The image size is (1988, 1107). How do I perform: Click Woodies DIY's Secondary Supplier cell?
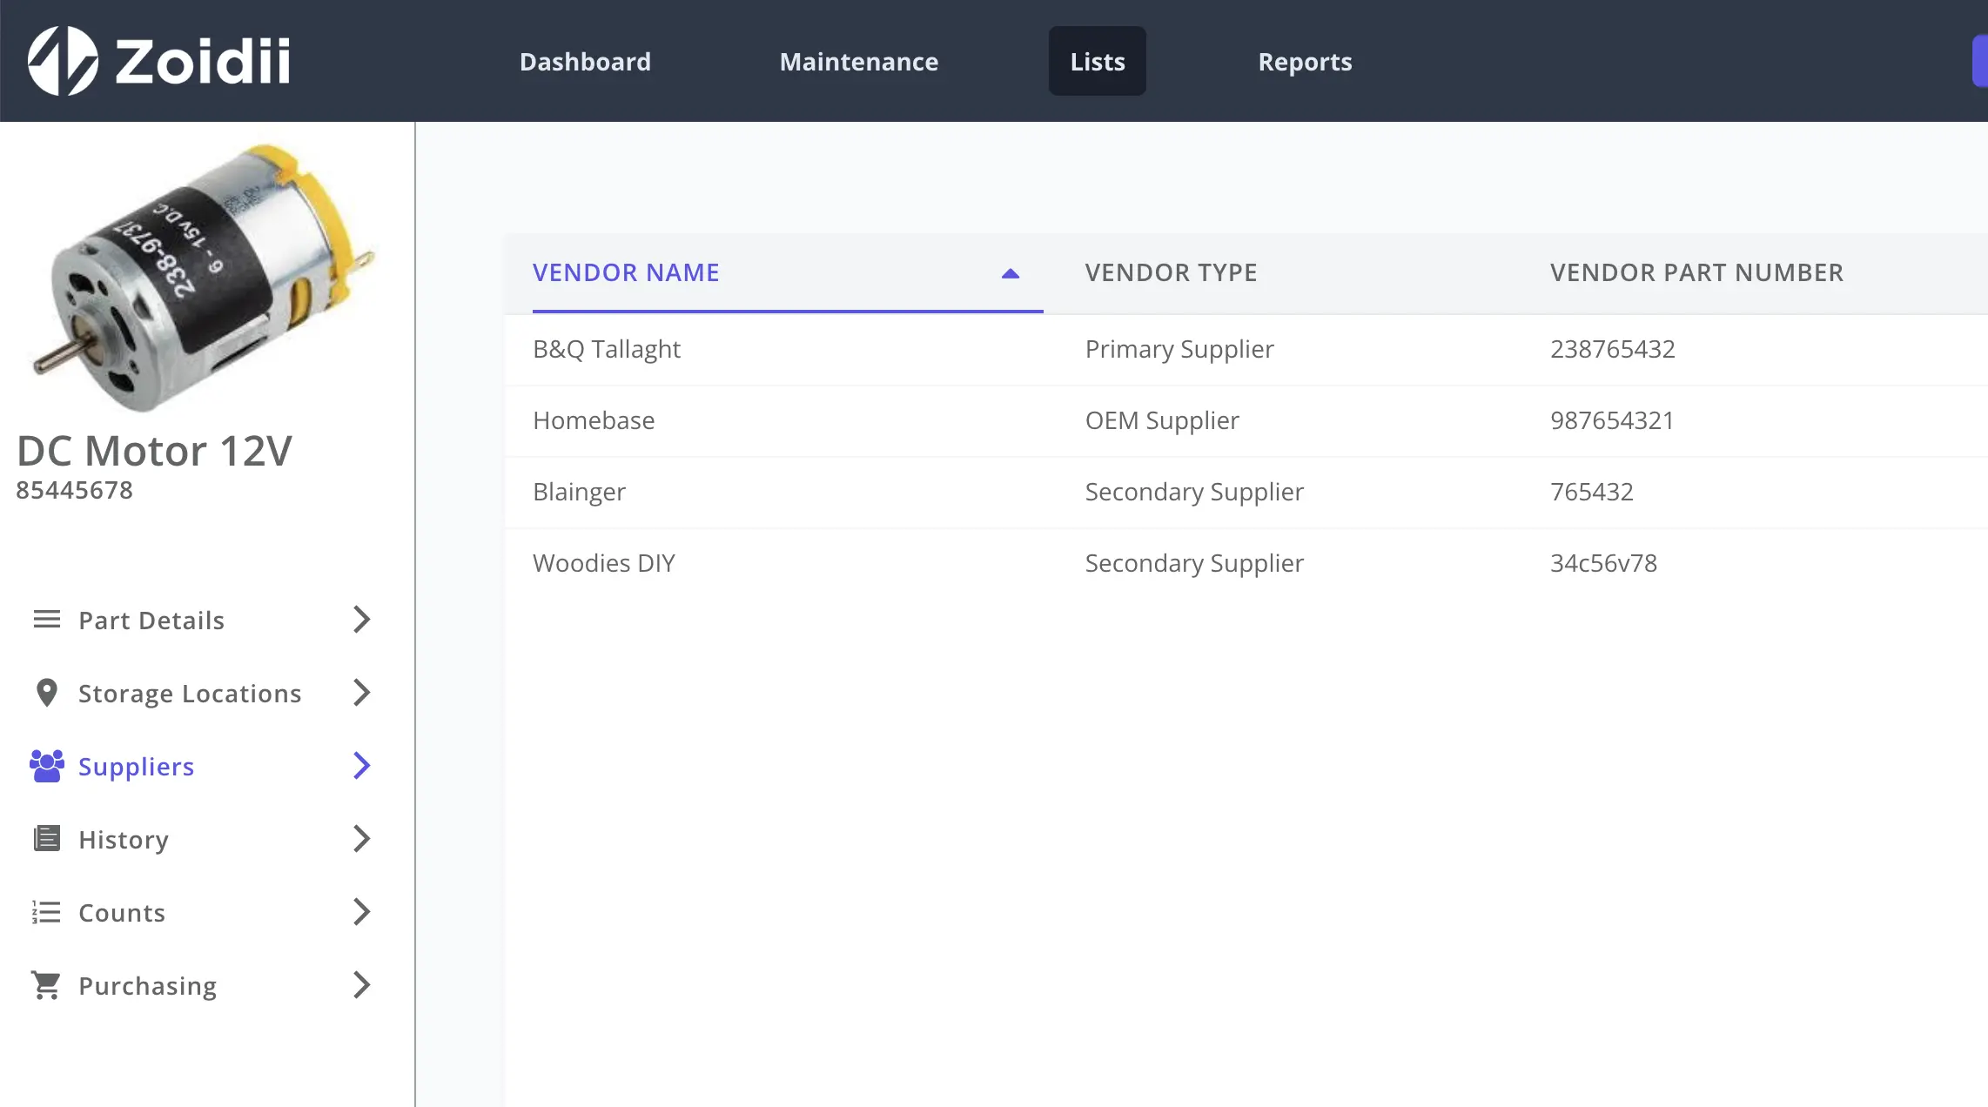(1194, 563)
